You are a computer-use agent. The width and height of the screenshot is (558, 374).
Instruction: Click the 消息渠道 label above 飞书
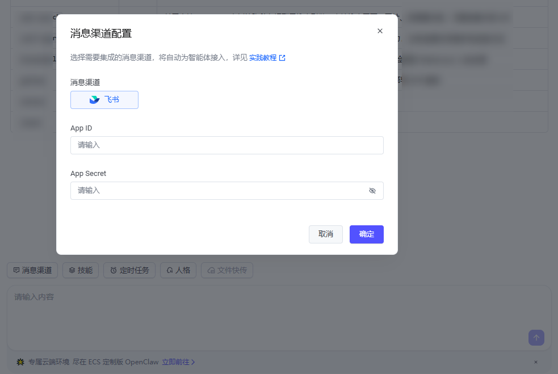click(85, 82)
